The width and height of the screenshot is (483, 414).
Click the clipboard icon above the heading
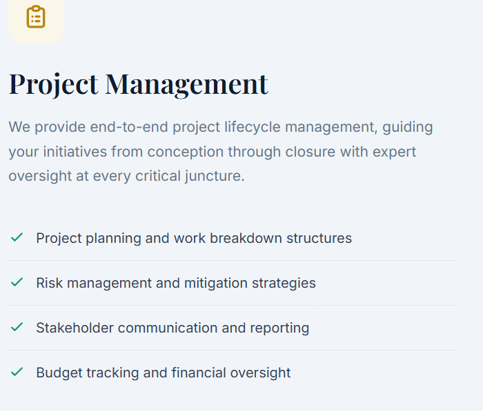pyautogui.click(x=36, y=17)
